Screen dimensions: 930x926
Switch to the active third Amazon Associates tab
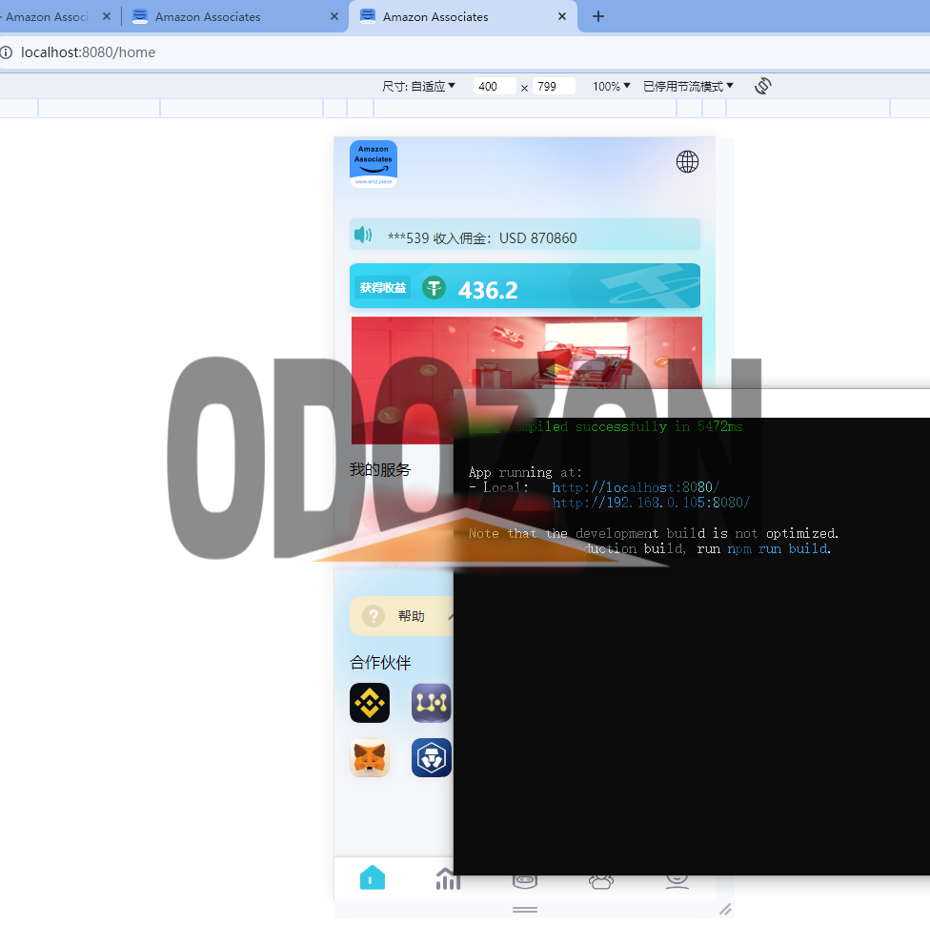tap(463, 16)
